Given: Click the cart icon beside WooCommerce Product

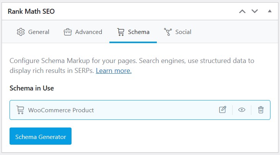Looking at the screenshot, I should (x=20, y=110).
